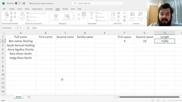Open the Help tab
182x102 pixels.
(79, 9)
